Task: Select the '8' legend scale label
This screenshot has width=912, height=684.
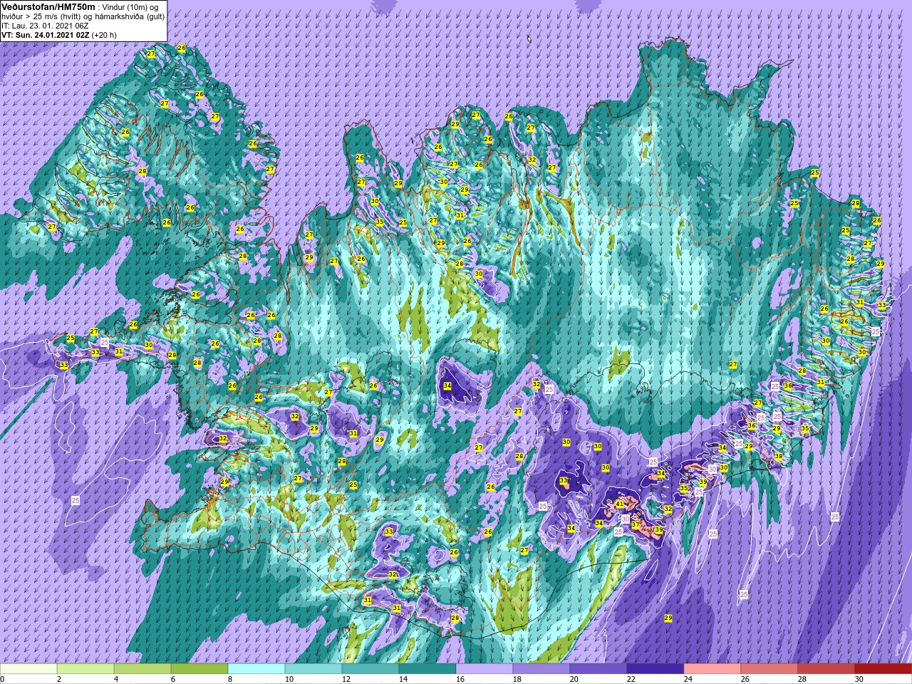Action: (230, 679)
